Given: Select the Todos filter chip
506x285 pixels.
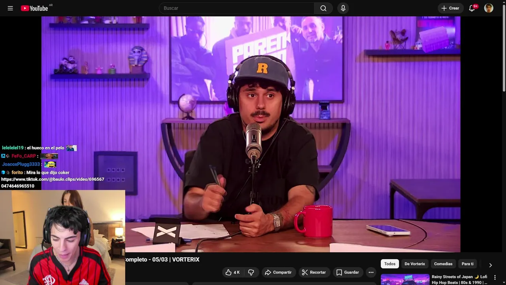Looking at the screenshot, I should coord(390,264).
